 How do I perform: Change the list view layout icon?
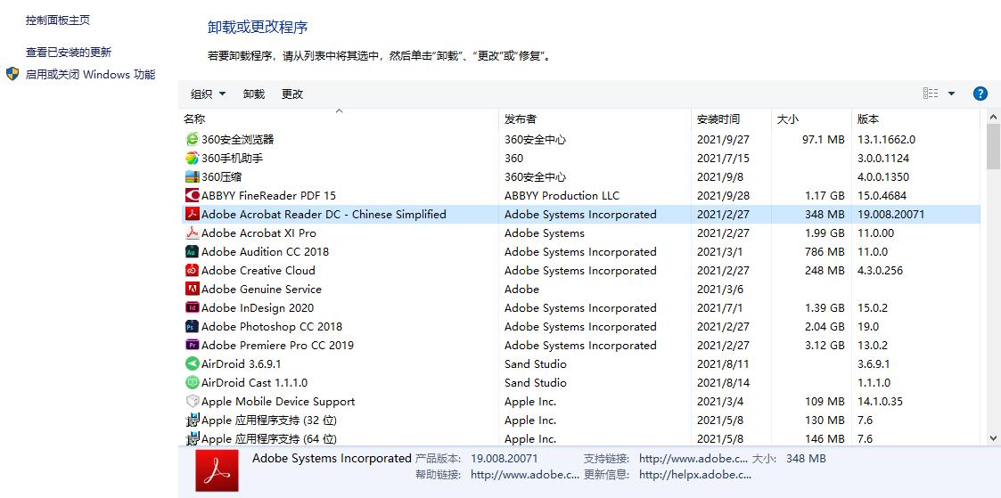click(x=931, y=94)
